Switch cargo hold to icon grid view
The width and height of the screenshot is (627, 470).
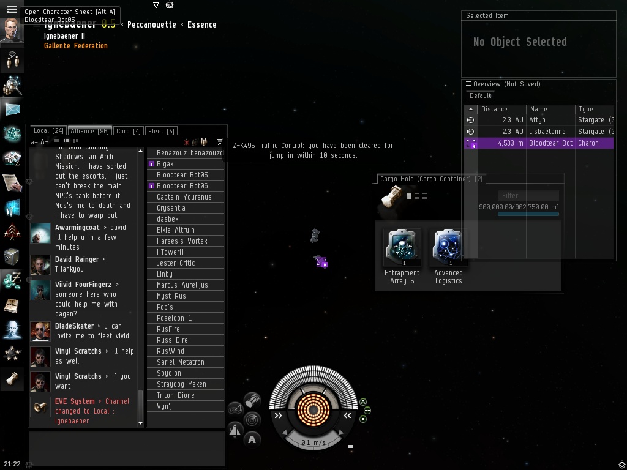tap(409, 196)
